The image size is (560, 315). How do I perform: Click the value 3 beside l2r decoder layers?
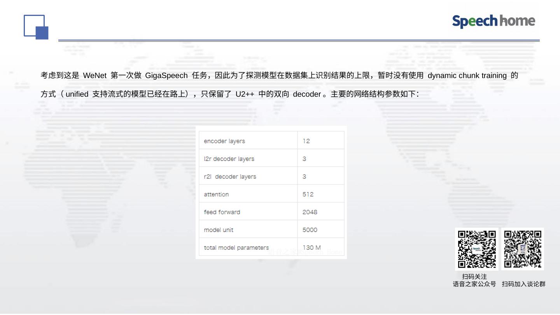pos(321,158)
